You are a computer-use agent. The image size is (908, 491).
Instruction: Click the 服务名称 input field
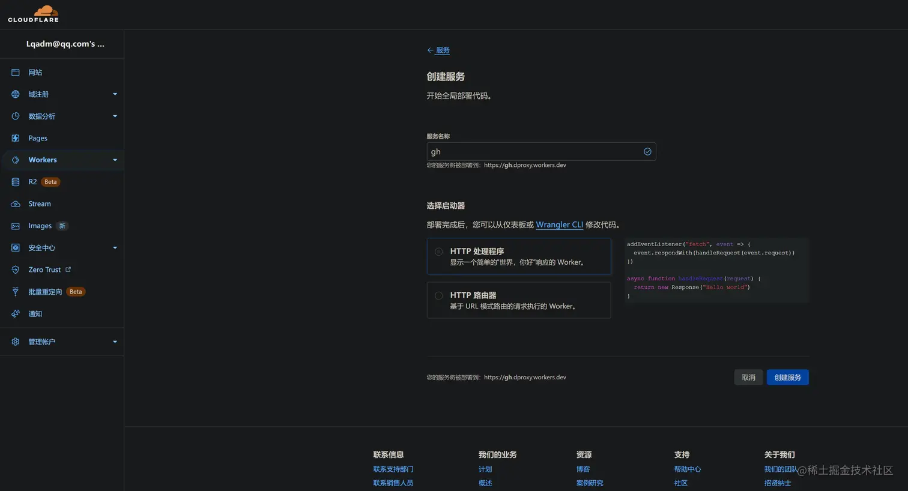(x=541, y=151)
